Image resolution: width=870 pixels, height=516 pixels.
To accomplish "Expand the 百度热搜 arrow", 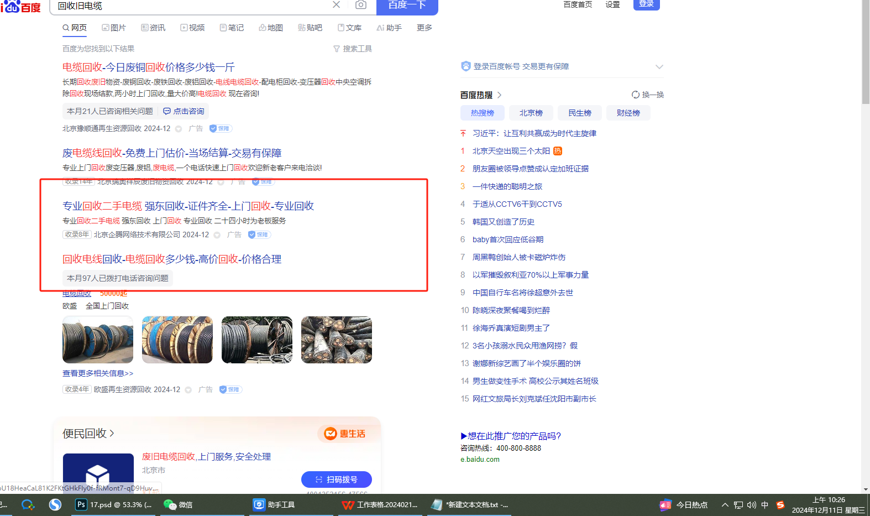I will pos(500,95).
